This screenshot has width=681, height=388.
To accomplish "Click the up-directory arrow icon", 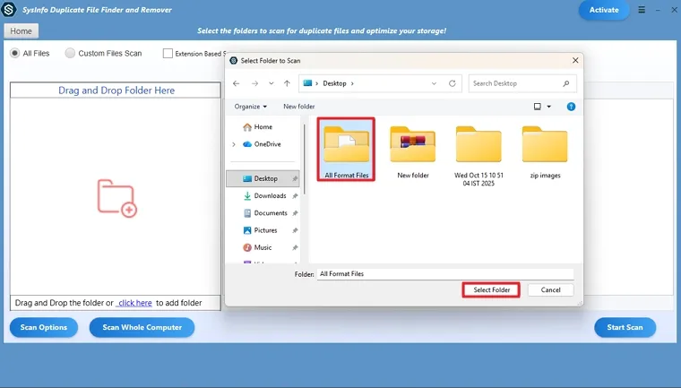I will point(287,83).
